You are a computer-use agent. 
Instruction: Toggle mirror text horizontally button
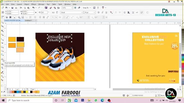(53, 12)
